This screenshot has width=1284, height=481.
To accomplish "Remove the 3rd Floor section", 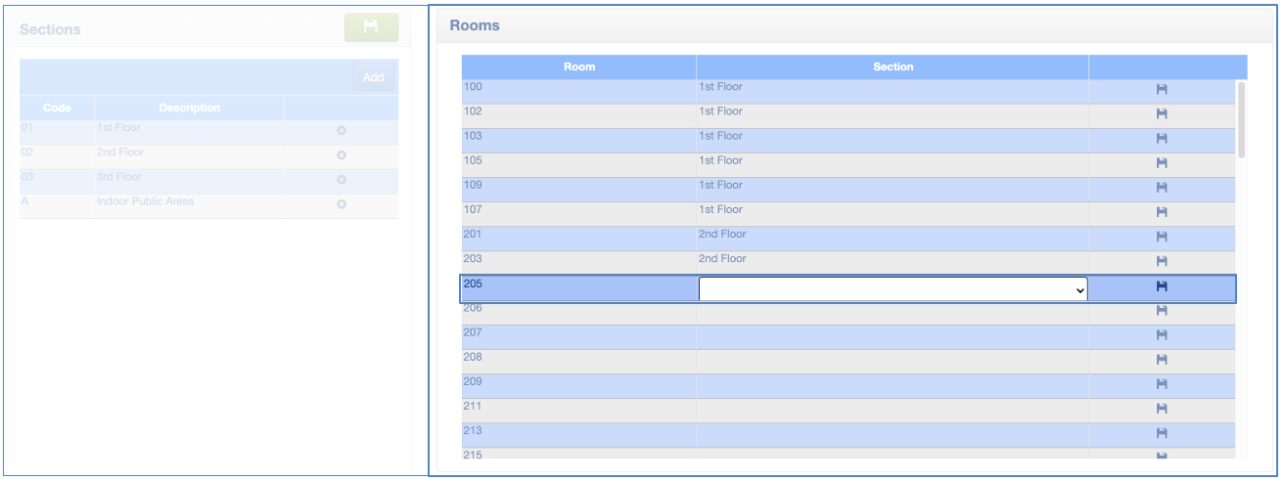I will [x=342, y=180].
